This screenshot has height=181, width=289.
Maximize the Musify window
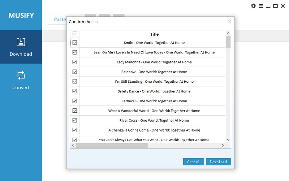275,6
